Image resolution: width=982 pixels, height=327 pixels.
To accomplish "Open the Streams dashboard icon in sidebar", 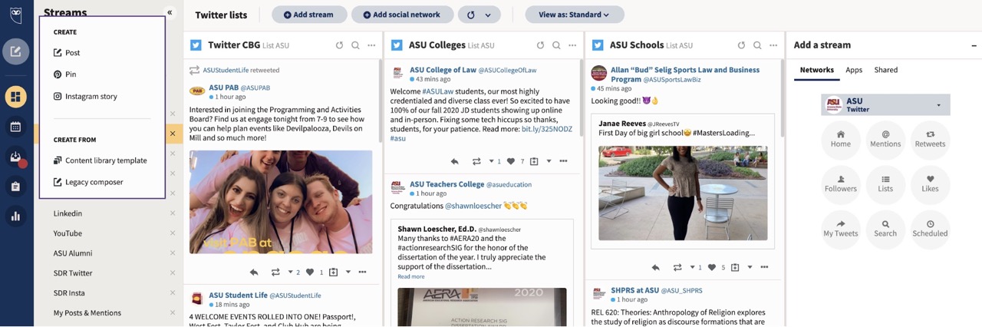I will point(15,97).
